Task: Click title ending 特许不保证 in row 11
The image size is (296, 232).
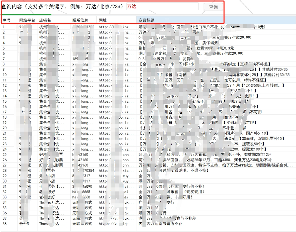Action: 203,80
